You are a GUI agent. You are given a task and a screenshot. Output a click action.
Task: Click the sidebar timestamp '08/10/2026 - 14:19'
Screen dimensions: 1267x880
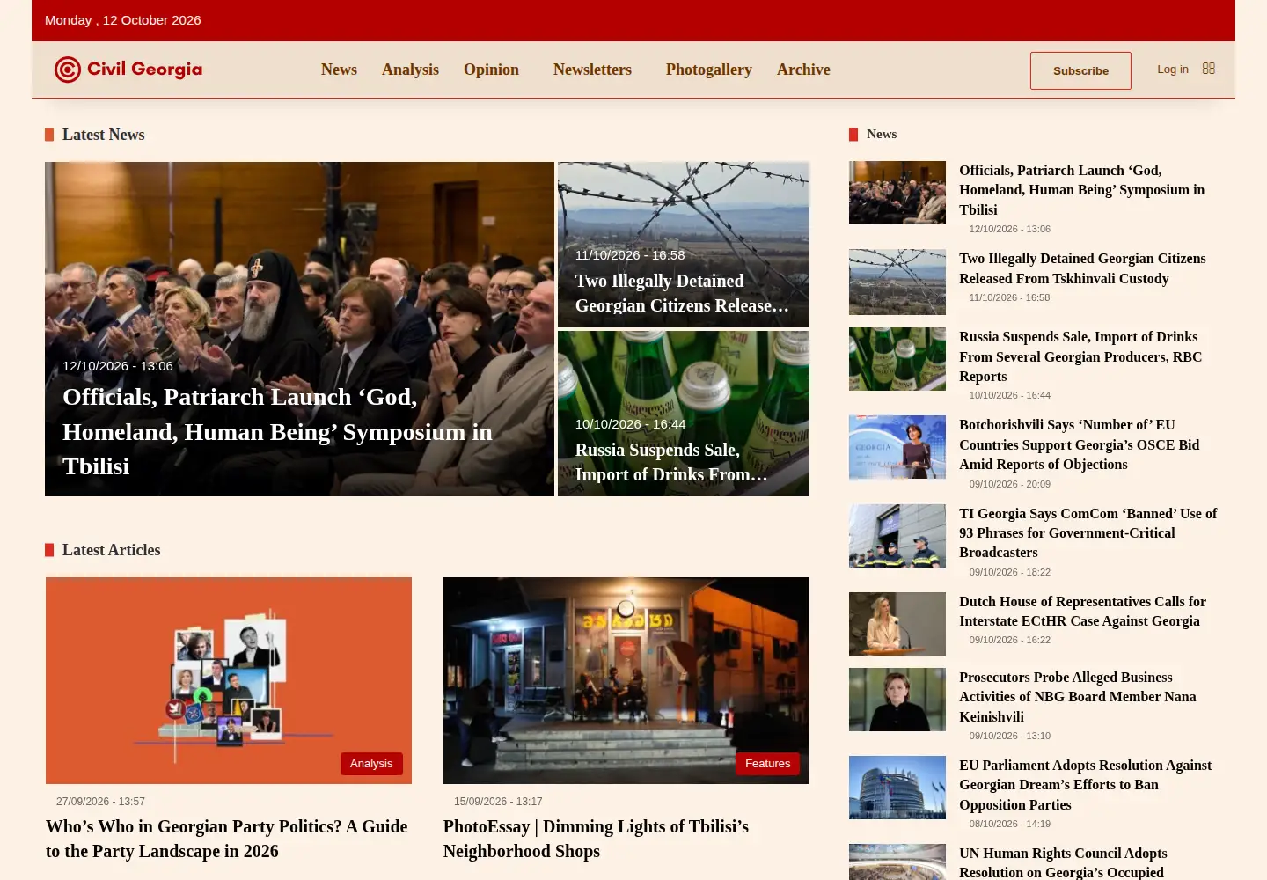click(1009, 824)
